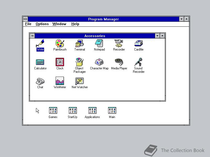
Task: Open the Window menu
Action: (x=59, y=24)
